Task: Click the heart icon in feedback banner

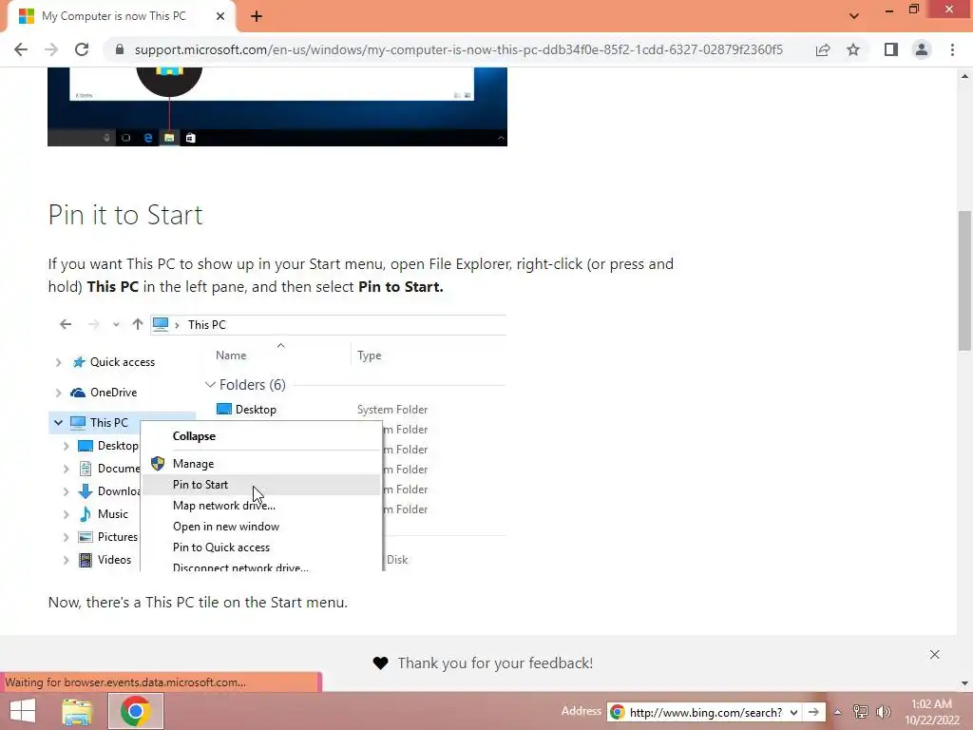Action: point(380,663)
